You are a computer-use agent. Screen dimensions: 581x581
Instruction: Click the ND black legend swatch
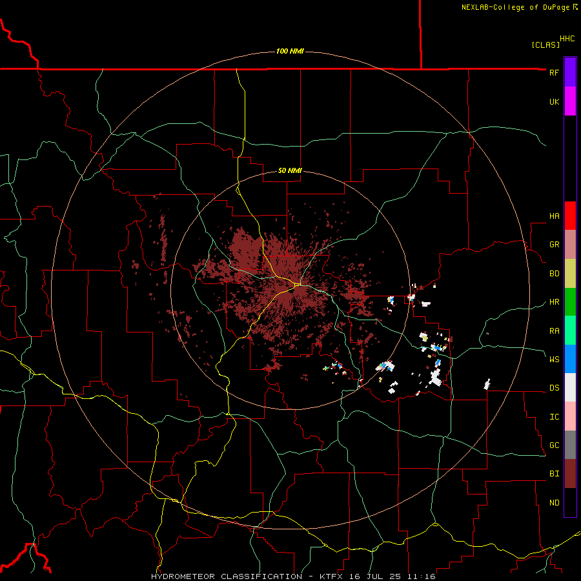tap(570, 502)
